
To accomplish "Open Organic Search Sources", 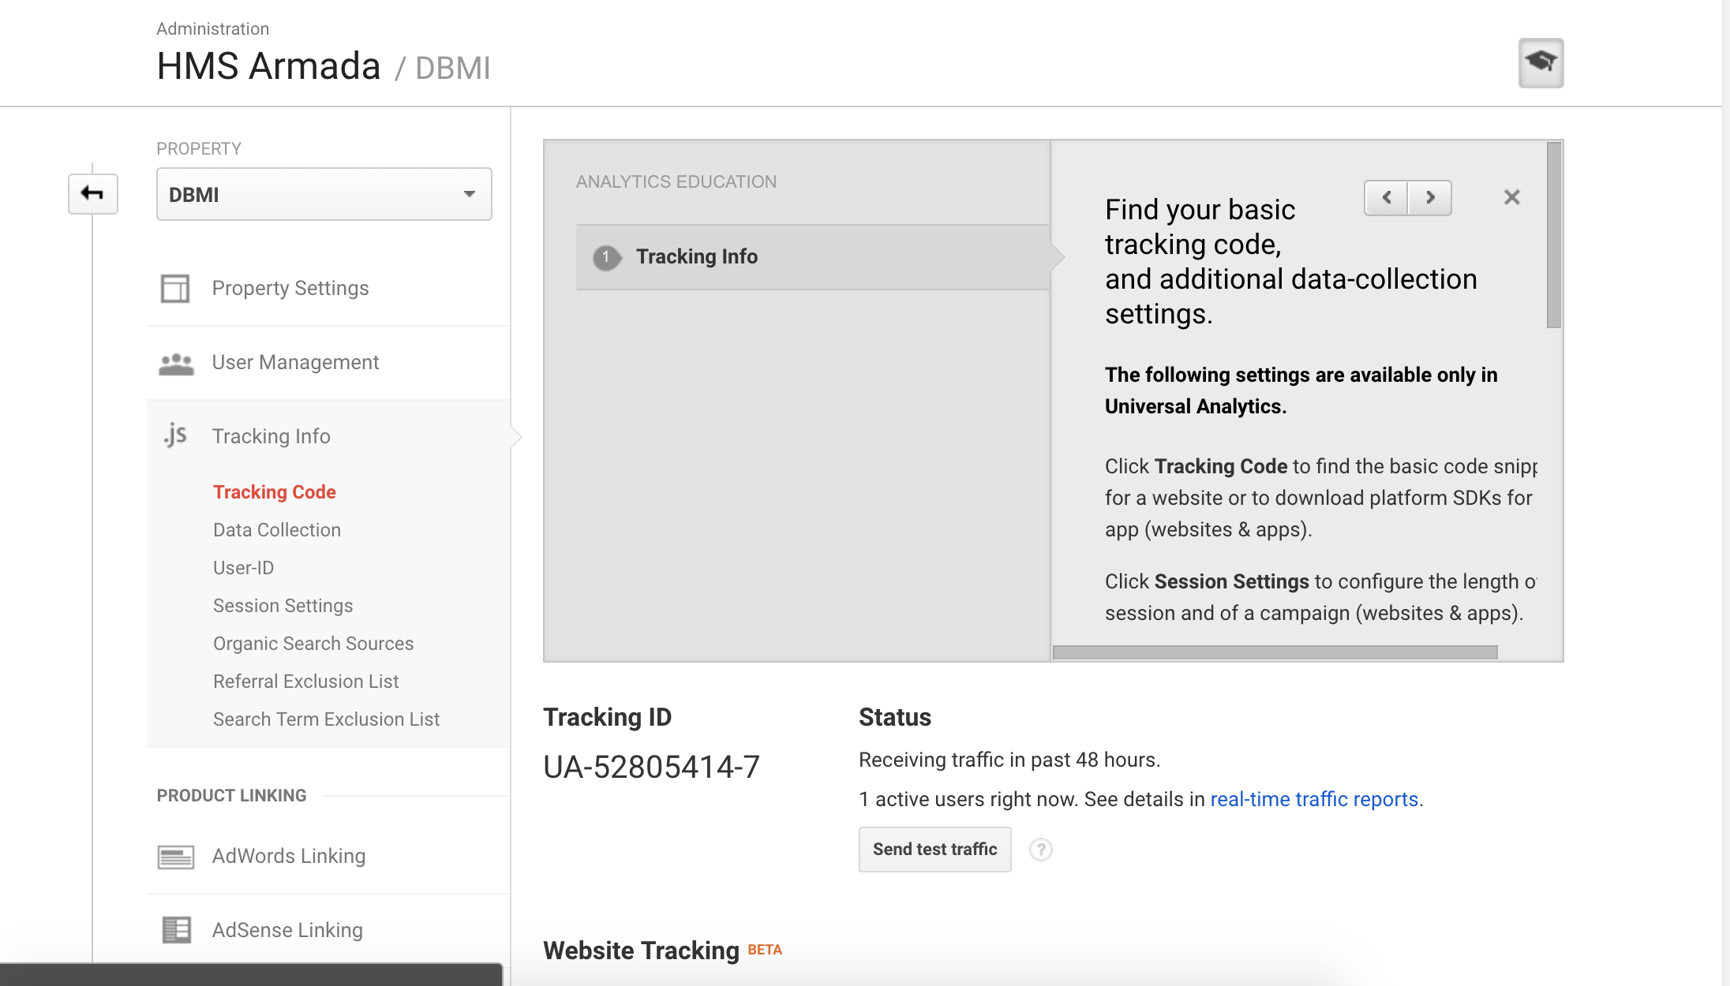I will (313, 644).
